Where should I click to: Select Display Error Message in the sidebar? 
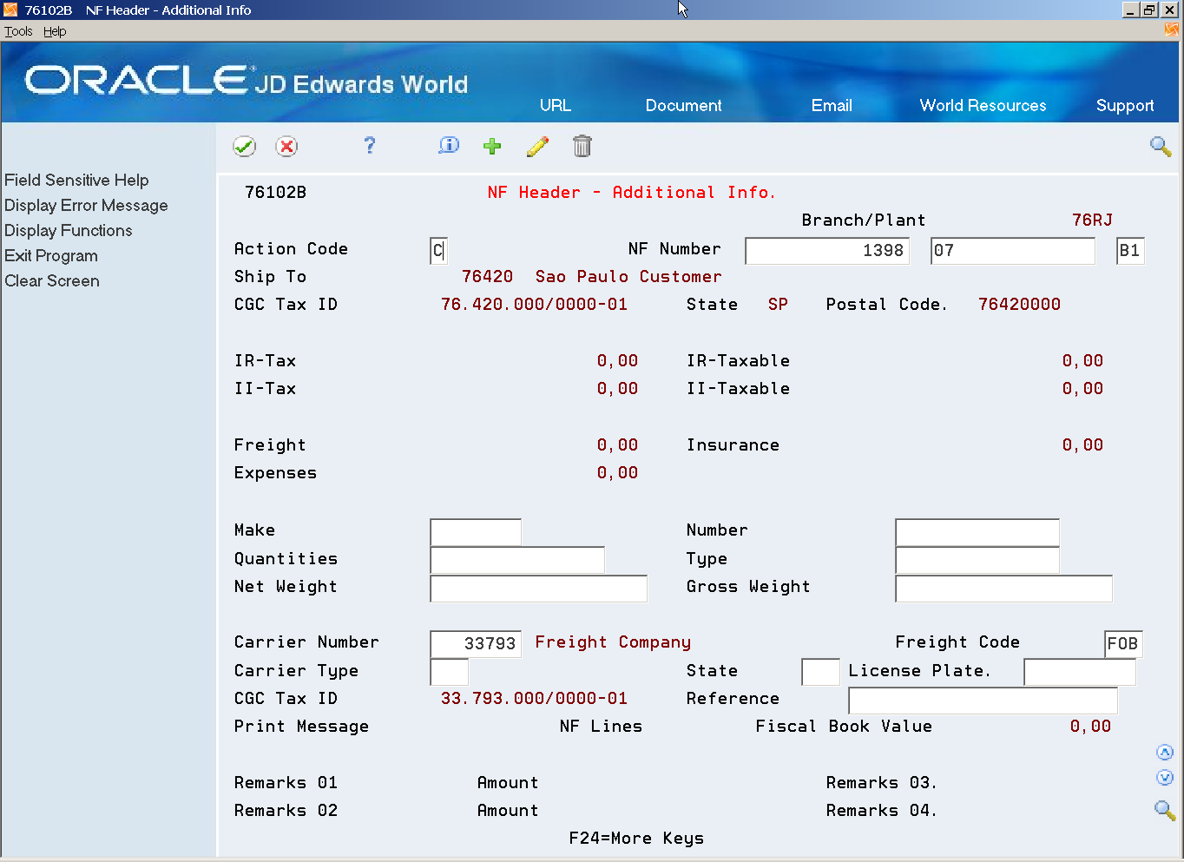click(x=86, y=205)
